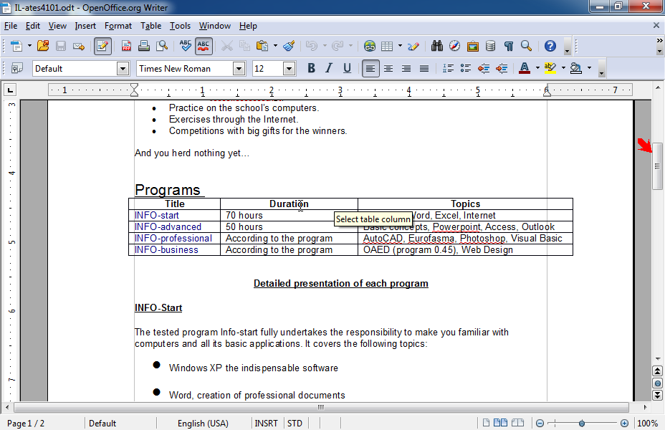Show Draw Functions icon
Screen dimensions: 665x430
pyautogui.click(x=413, y=46)
